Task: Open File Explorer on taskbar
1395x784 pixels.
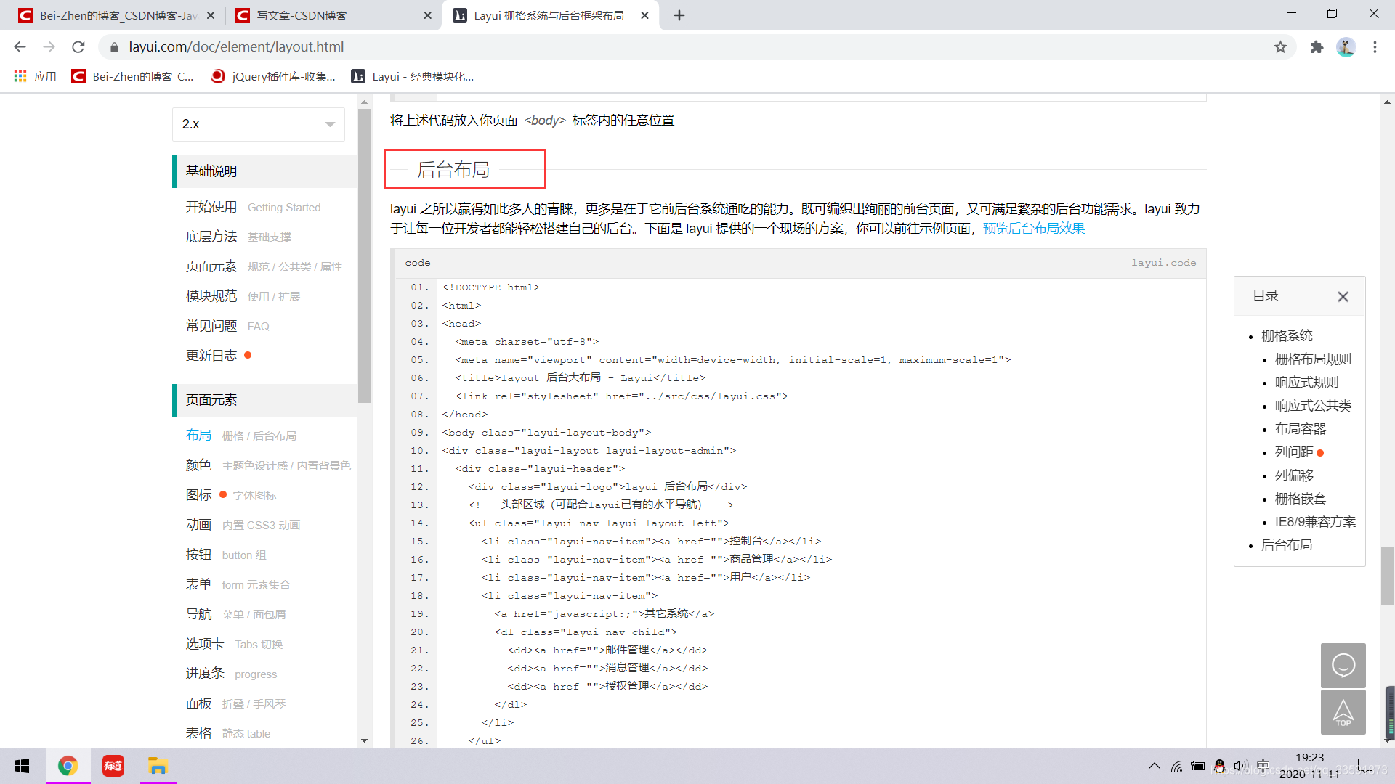Action: coord(158,766)
